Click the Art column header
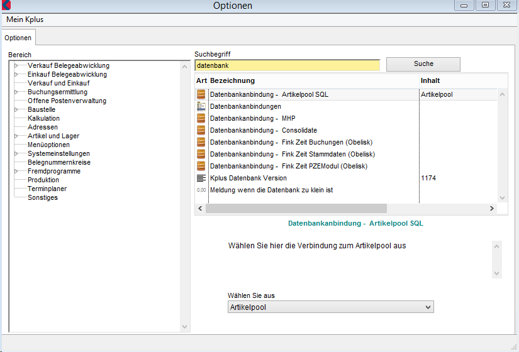 pyautogui.click(x=201, y=80)
